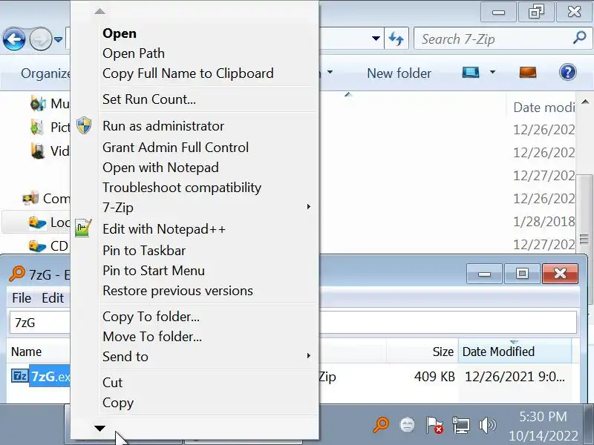Expand the address bar history dropdown
Screen dimensions: 594x445
click(376, 39)
